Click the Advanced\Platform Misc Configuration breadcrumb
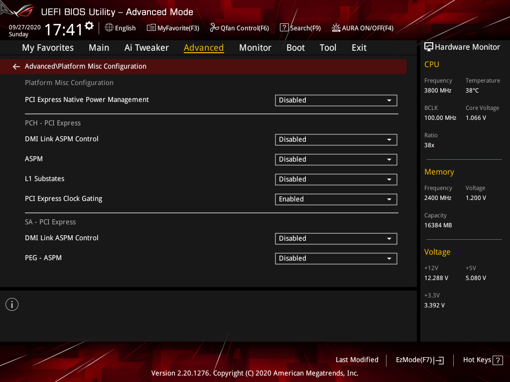Image resolution: width=510 pixels, height=382 pixels. click(86, 66)
